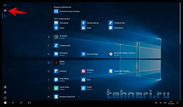Screen dimensions: 183x107
Task: Open Проводник from frequently used
Action: [x=61, y=23]
